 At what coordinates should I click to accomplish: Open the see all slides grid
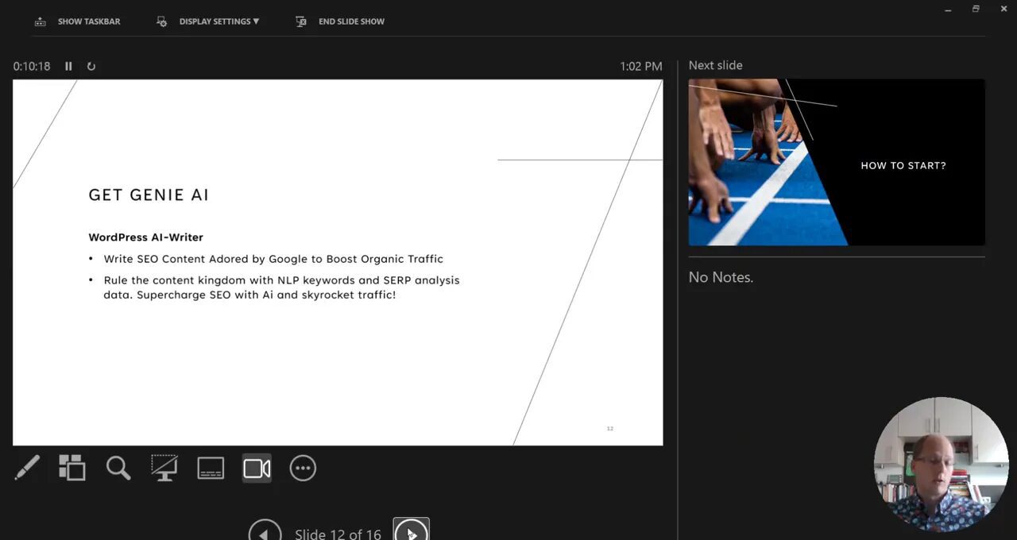tap(72, 469)
